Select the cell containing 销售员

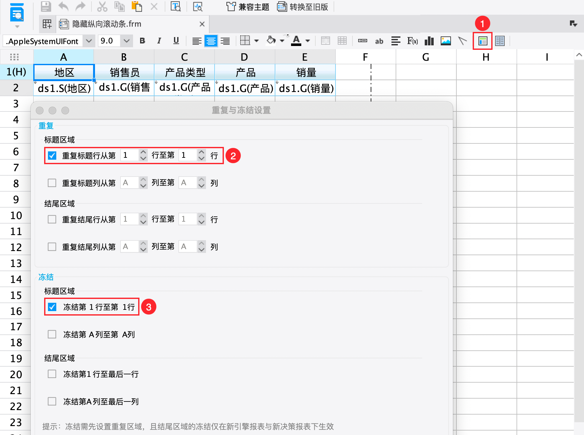124,72
